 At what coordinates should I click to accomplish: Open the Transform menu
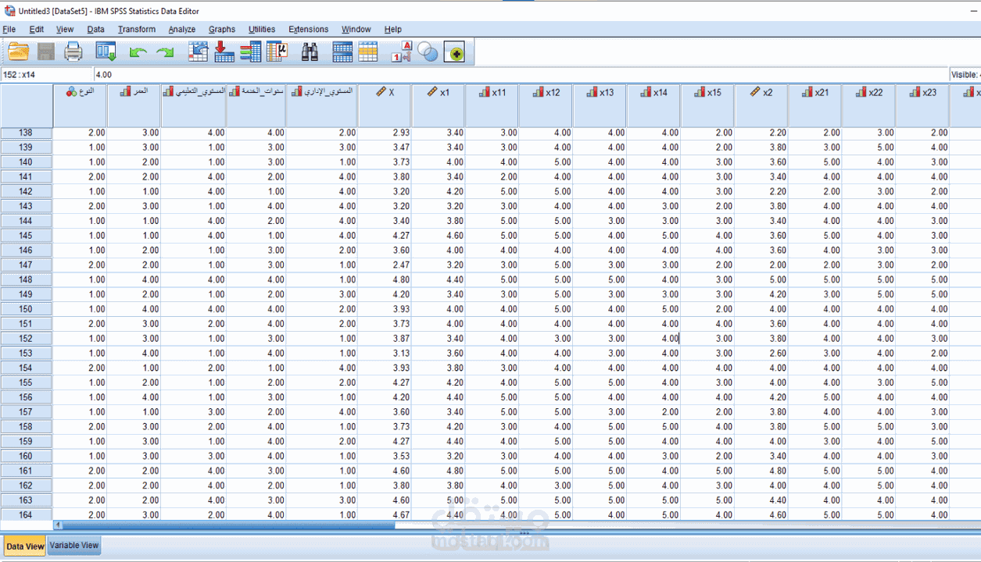[137, 29]
